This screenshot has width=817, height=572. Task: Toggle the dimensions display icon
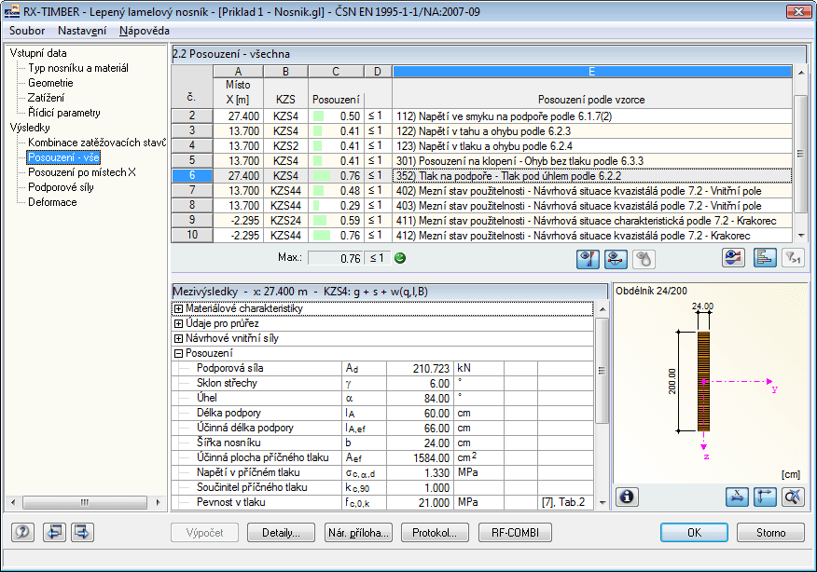pyautogui.click(x=737, y=497)
